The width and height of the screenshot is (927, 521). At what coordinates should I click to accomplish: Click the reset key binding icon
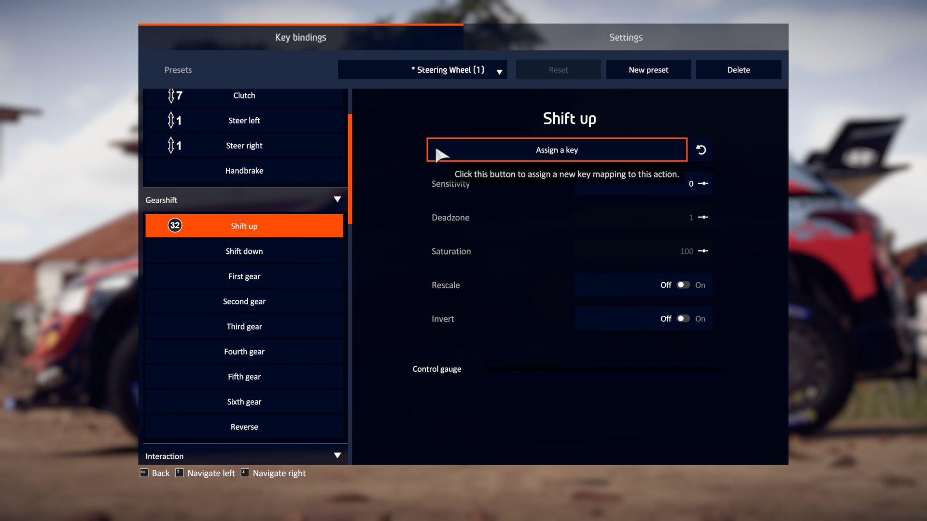pyautogui.click(x=701, y=150)
